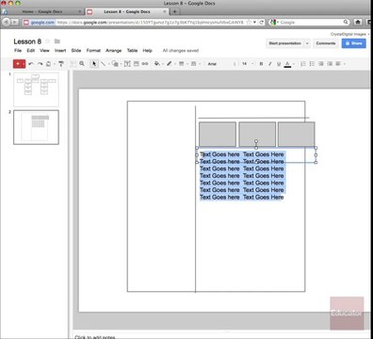
Task: Insert a numbered list
Action: [303, 64]
